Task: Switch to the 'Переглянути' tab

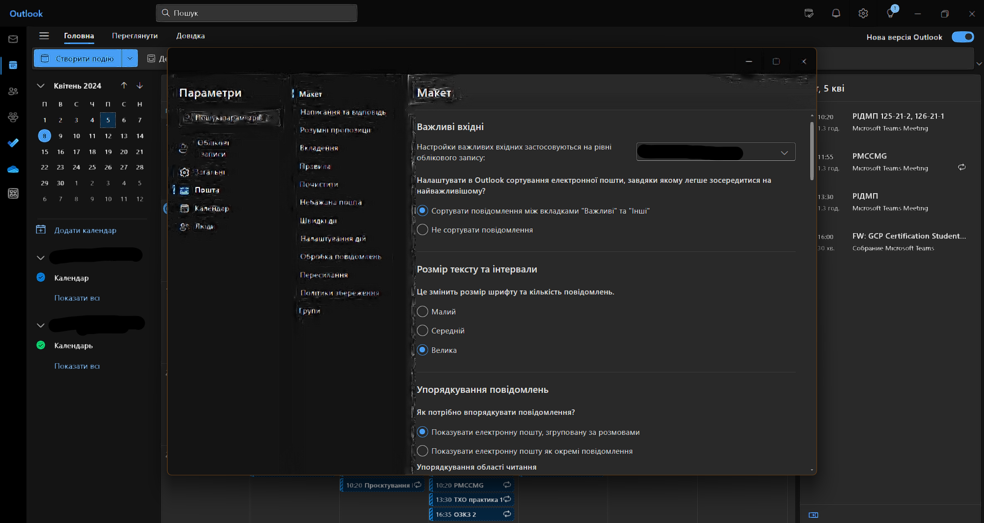Action: click(x=134, y=36)
